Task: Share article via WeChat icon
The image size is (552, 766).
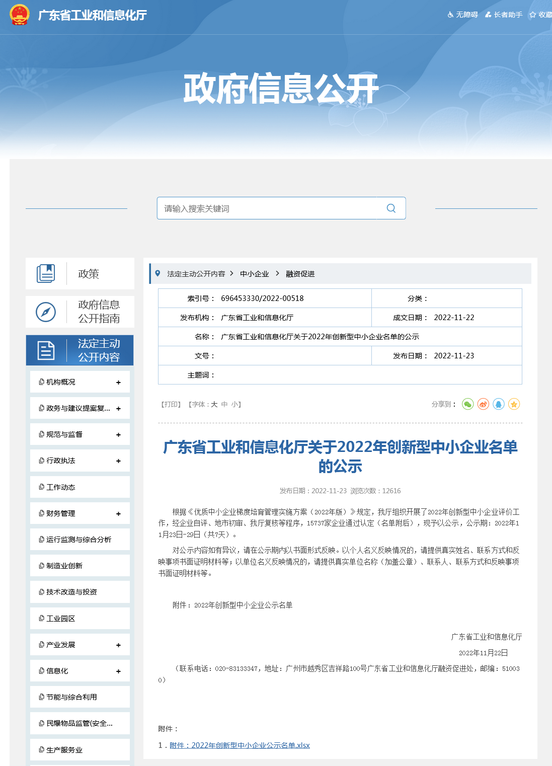Action: 467,404
